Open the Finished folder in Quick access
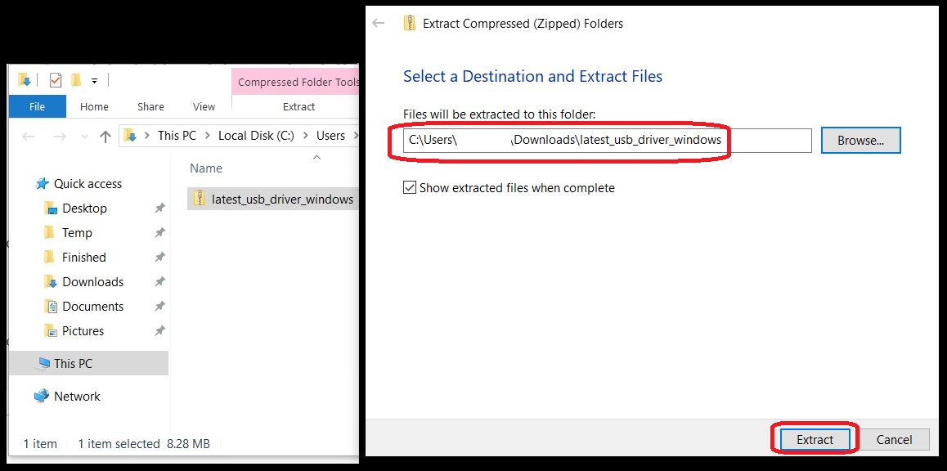Viewport: 947px width, 471px height. [x=83, y=258]
